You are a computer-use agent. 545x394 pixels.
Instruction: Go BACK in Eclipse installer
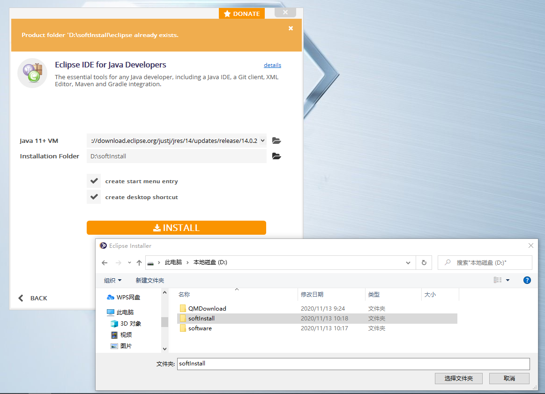pyautogui.click(x=33, y=298)
